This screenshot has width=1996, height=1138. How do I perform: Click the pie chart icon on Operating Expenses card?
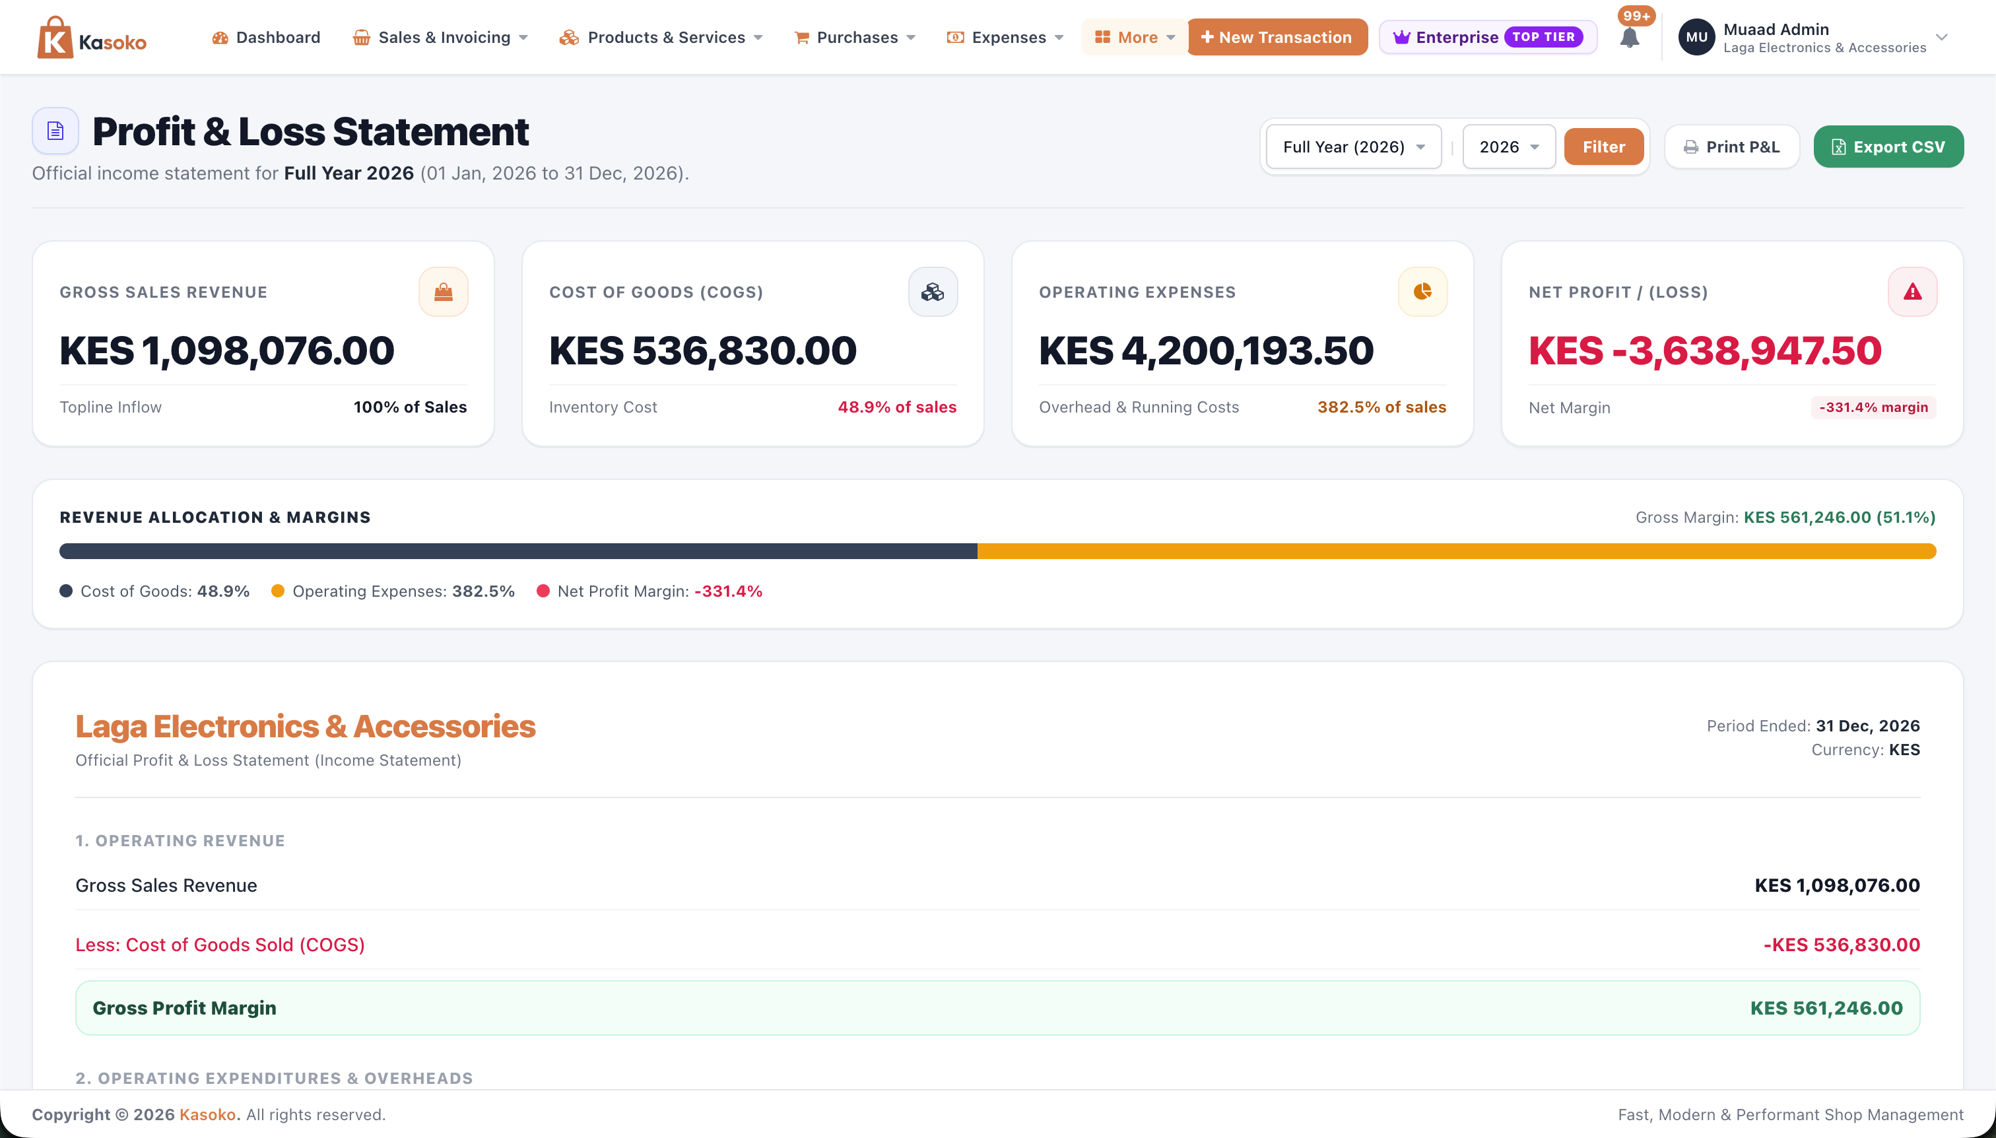click(1422, 292)
